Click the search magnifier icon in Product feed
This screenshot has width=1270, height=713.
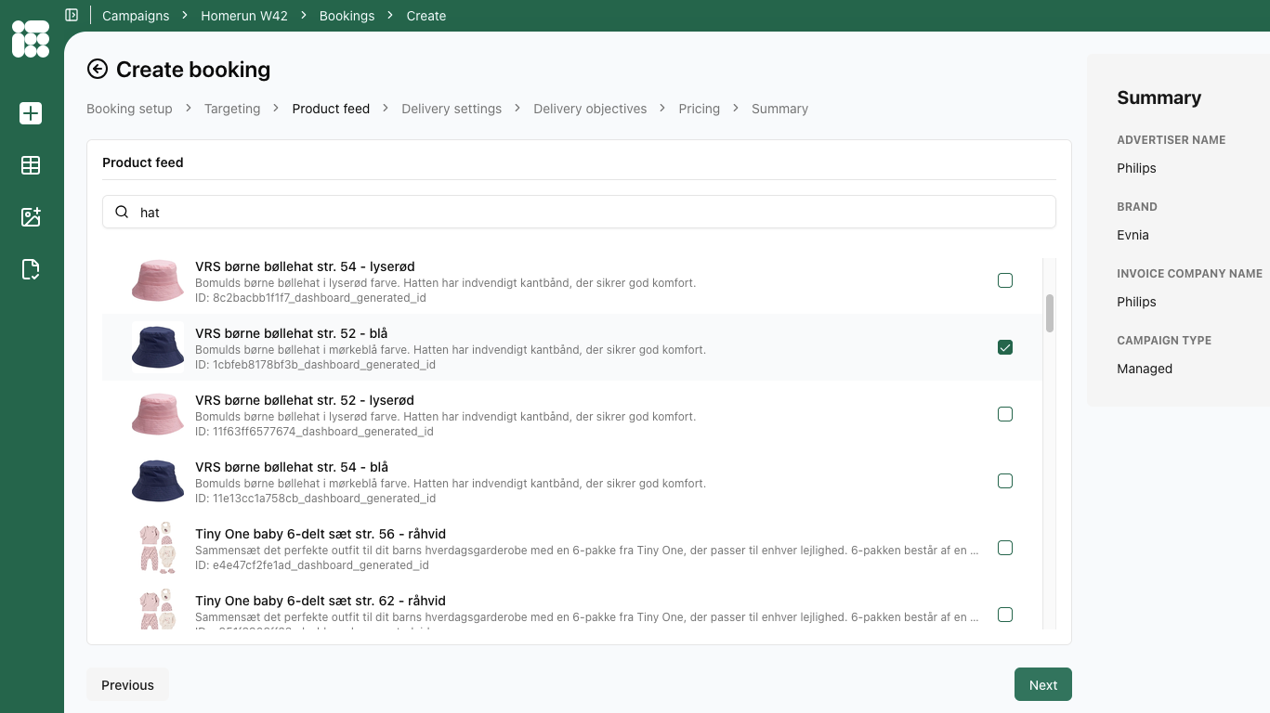tap(122, 212)
